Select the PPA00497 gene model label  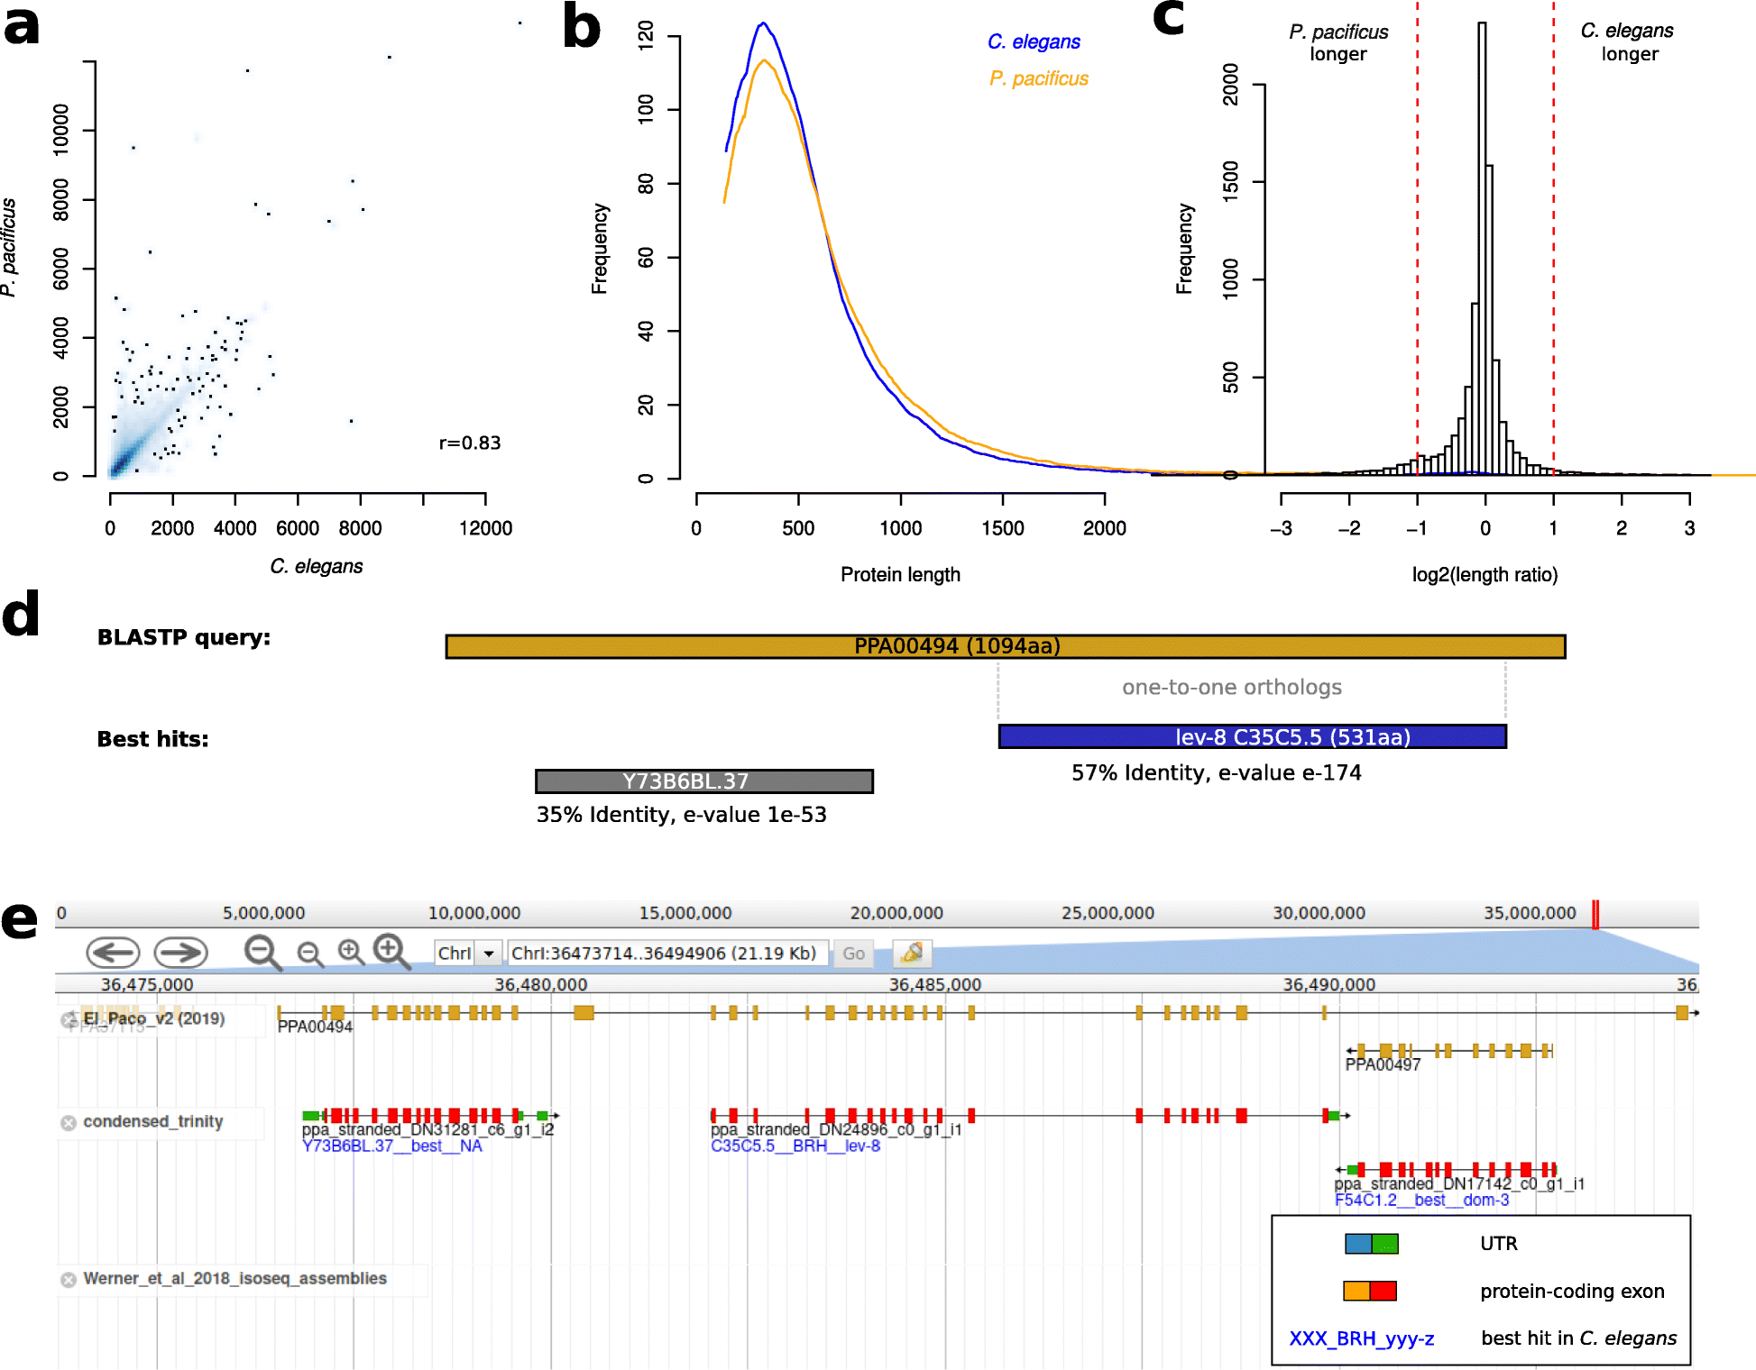(x=1383, y=1064)
